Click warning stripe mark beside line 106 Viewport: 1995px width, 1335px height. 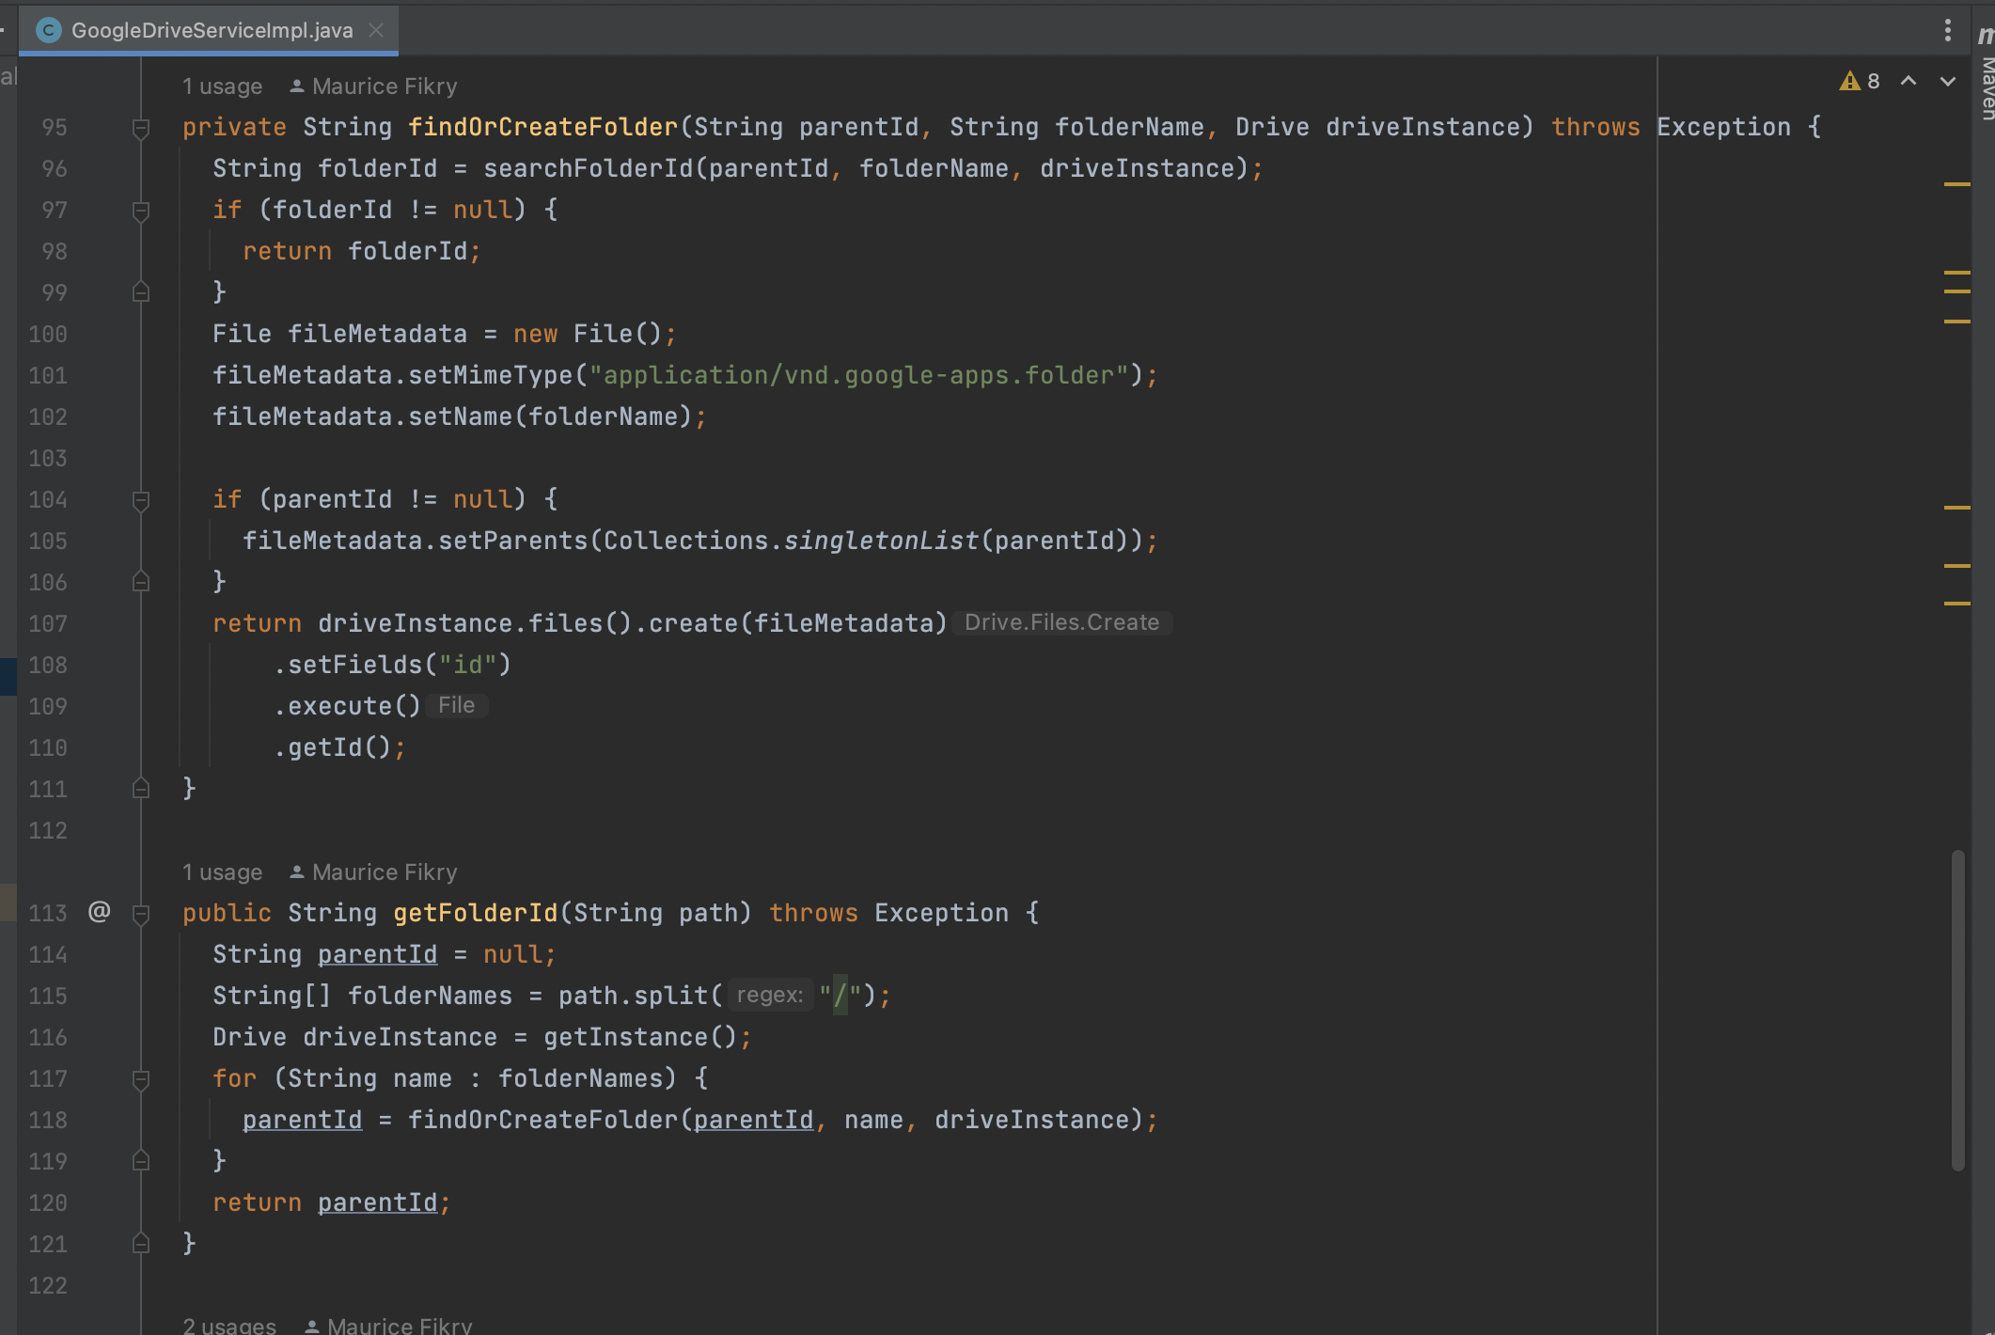click(1956, 566)
